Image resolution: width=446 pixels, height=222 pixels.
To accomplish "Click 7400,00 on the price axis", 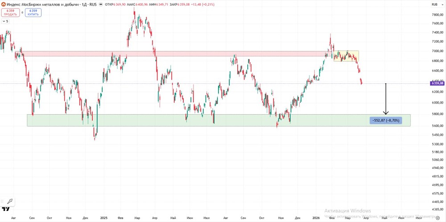I will coord(438,32).
